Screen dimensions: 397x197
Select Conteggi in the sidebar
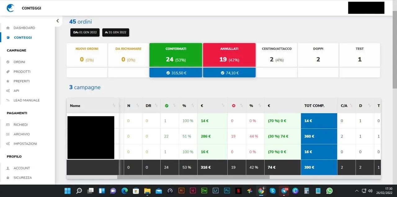coord(23,38)
